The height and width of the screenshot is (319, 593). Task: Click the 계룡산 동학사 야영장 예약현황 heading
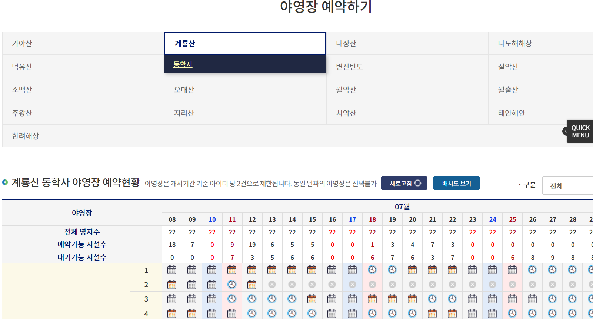coord(76,182)
